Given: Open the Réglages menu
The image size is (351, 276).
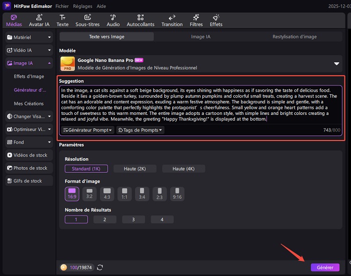Looking at the screenshot, I should (x=82, y=6).
